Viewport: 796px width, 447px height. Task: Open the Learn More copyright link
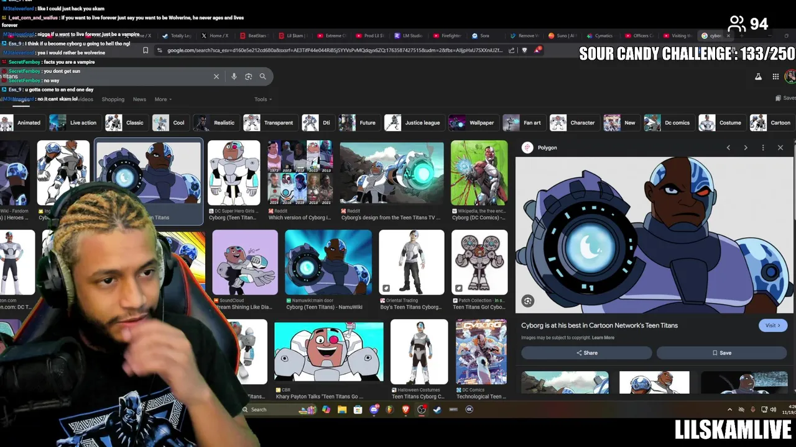(603, 338)
